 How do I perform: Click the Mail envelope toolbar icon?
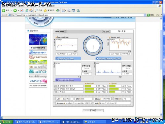pyautogui.click(x=63, y=11)
